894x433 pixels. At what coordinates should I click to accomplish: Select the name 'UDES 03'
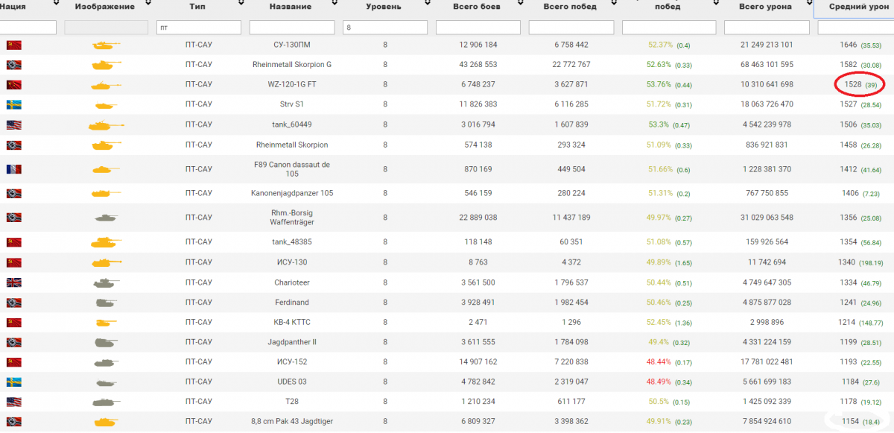(292, 382)
